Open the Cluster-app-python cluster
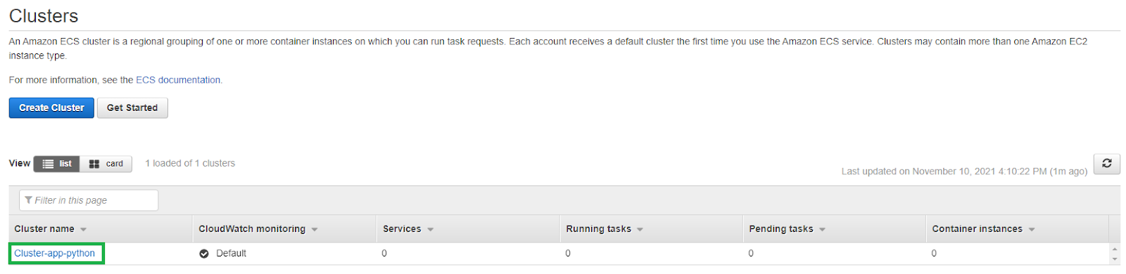 (x=54, y=254)
